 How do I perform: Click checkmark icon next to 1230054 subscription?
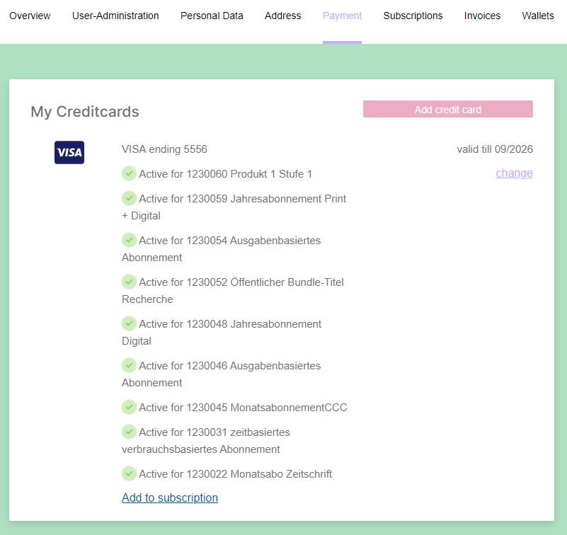pyautogui.click(x=129, y=240)
